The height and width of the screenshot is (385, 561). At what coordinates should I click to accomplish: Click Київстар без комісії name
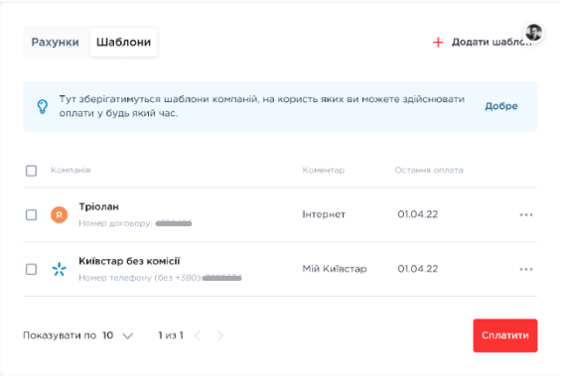click(x=129, y=261)
